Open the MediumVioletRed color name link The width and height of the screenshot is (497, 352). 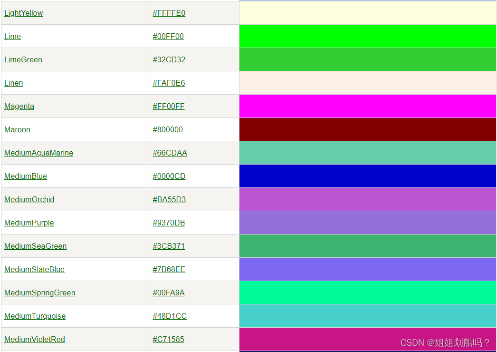pyautogui.click(x=35, y=340)
